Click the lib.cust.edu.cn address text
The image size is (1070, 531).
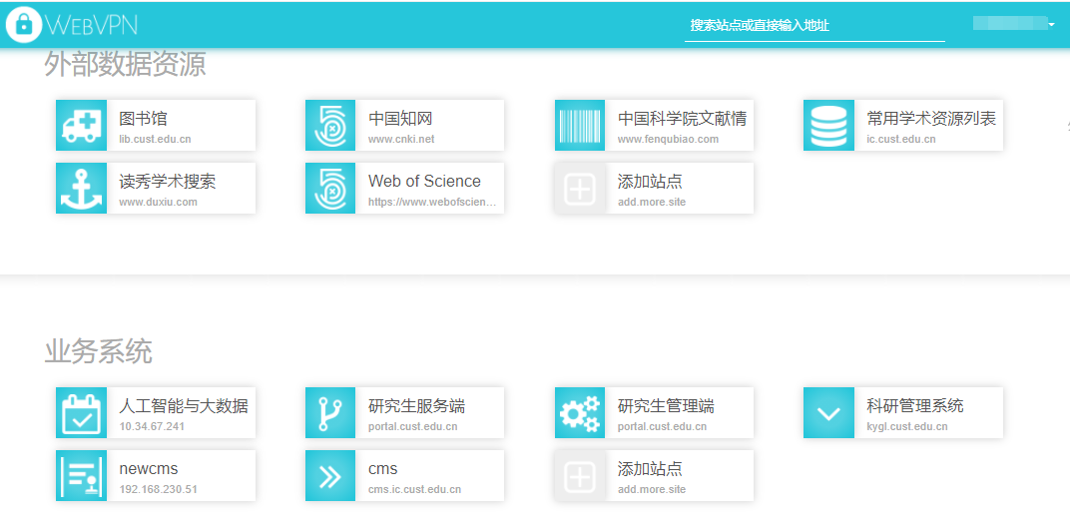[x=155, y=139]
